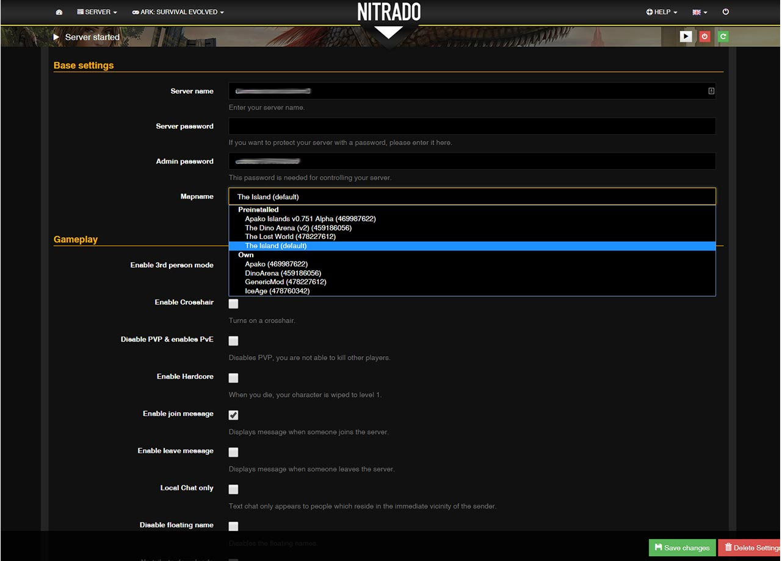Start the server with the white play button
Image resolution: width=782 pixels, height=561 pixels.
tap(686, 37)
